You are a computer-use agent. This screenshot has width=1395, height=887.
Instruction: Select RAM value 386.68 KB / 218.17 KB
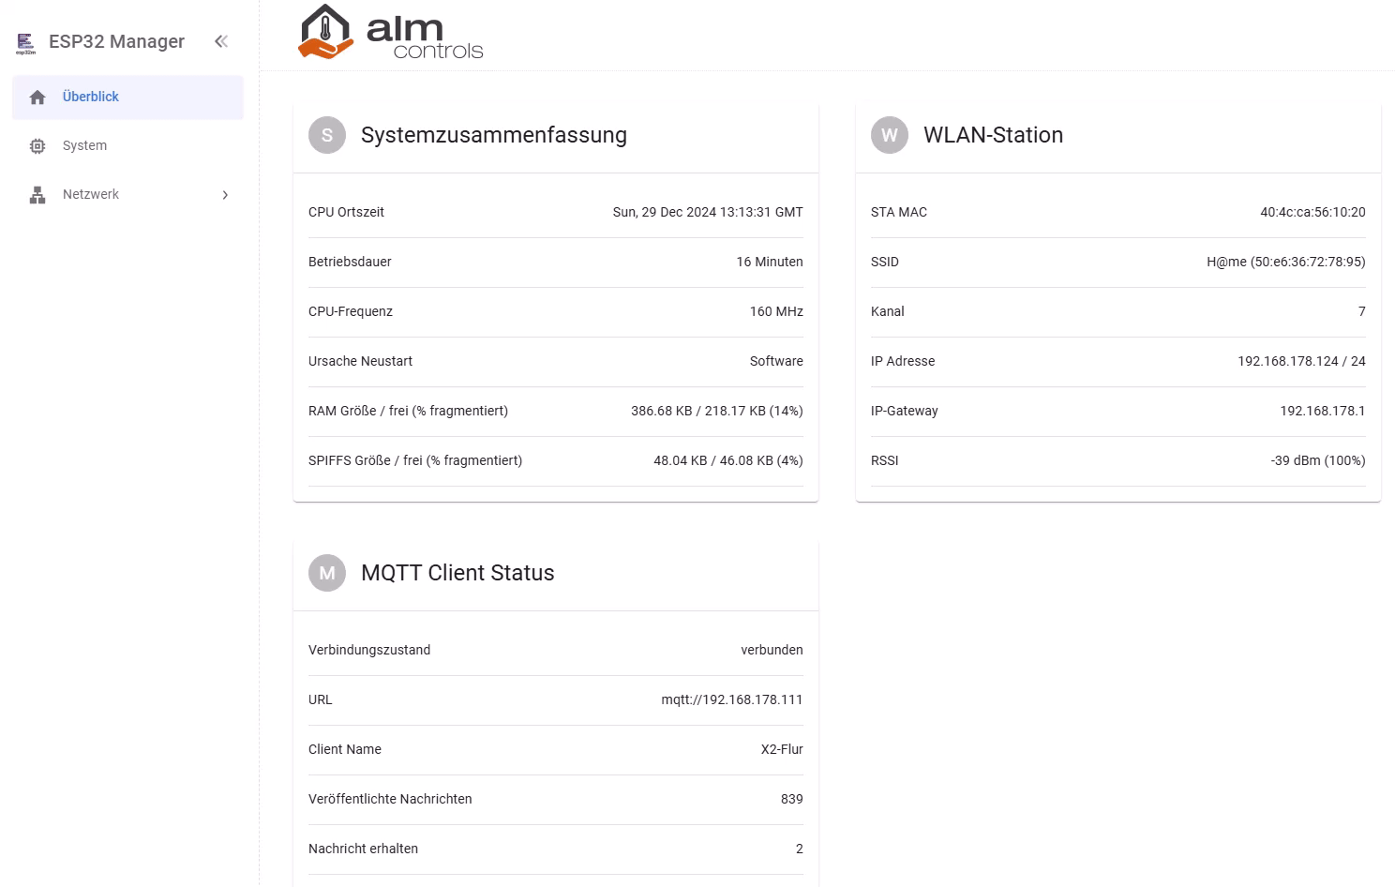tap(717, 411)
